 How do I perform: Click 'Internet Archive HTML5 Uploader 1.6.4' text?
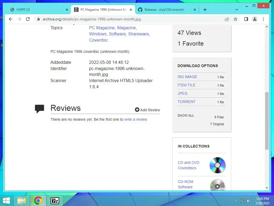tap(121, 84)
